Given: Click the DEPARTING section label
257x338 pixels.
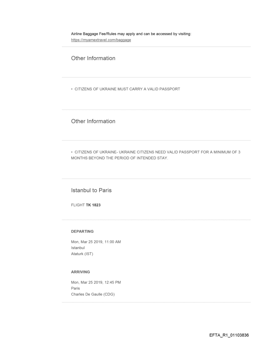Looking at the screenshot, I should (82, 232).
